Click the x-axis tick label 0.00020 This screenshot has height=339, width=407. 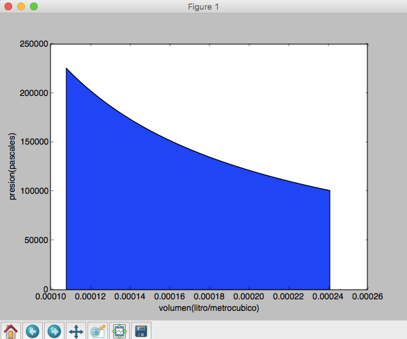249,296
